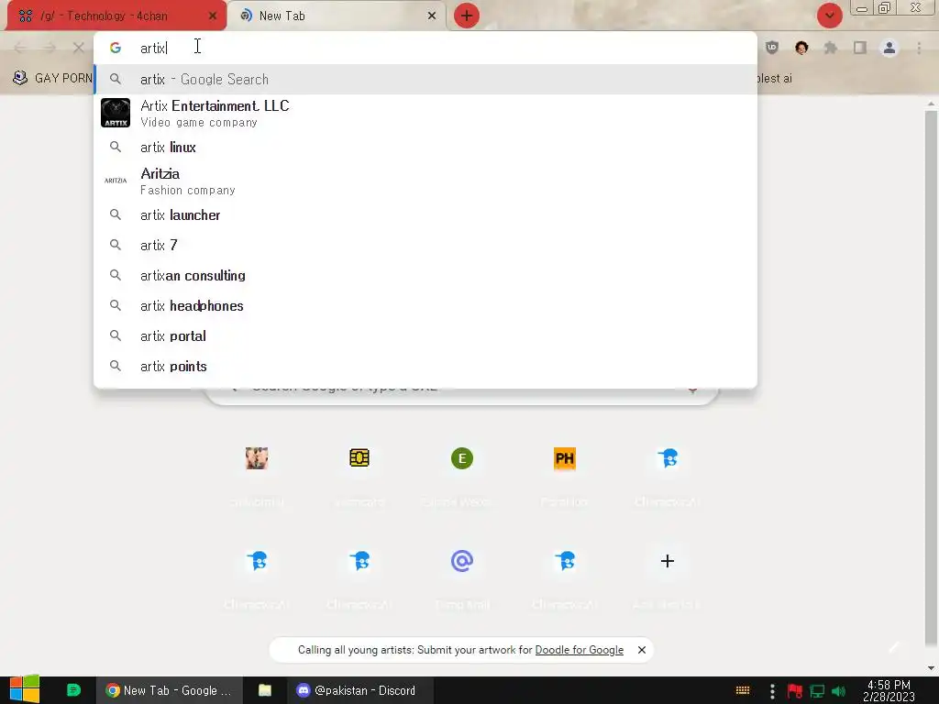Dismiss the Doodle for Google promo

641,650
